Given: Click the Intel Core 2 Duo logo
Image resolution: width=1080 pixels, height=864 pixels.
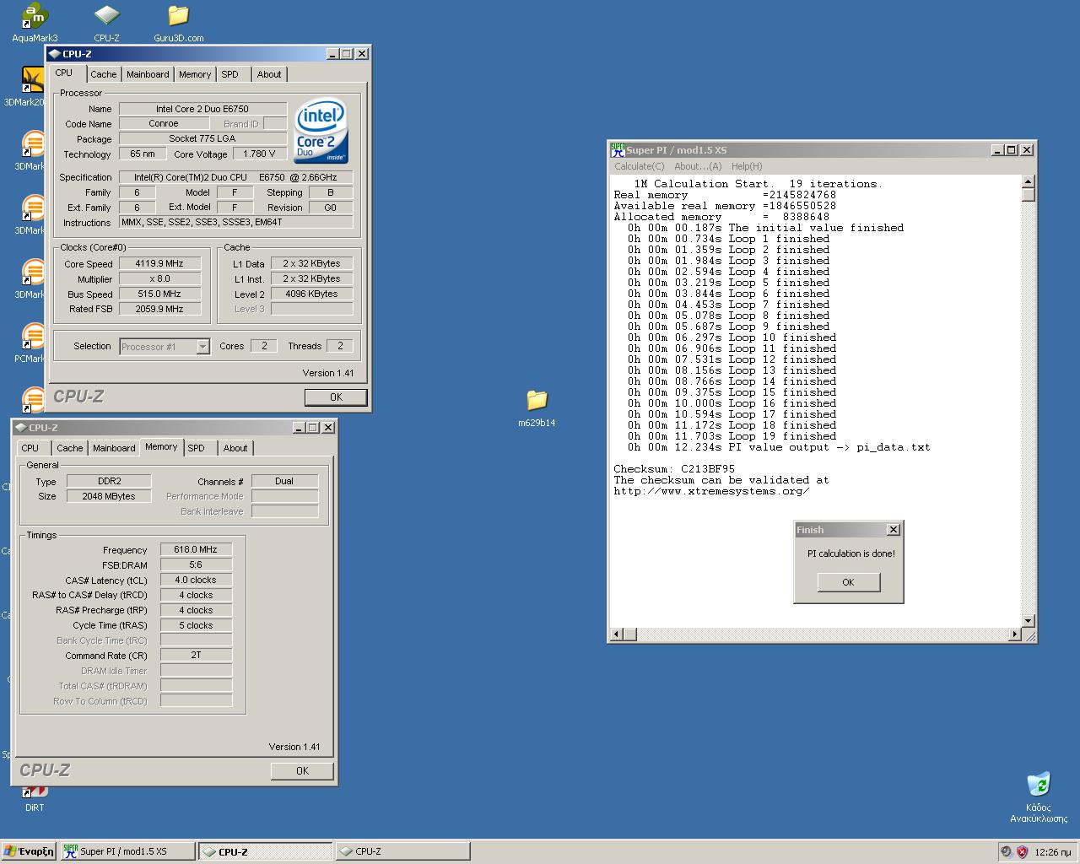Looking at the screenshot, I should click(321, 132).
